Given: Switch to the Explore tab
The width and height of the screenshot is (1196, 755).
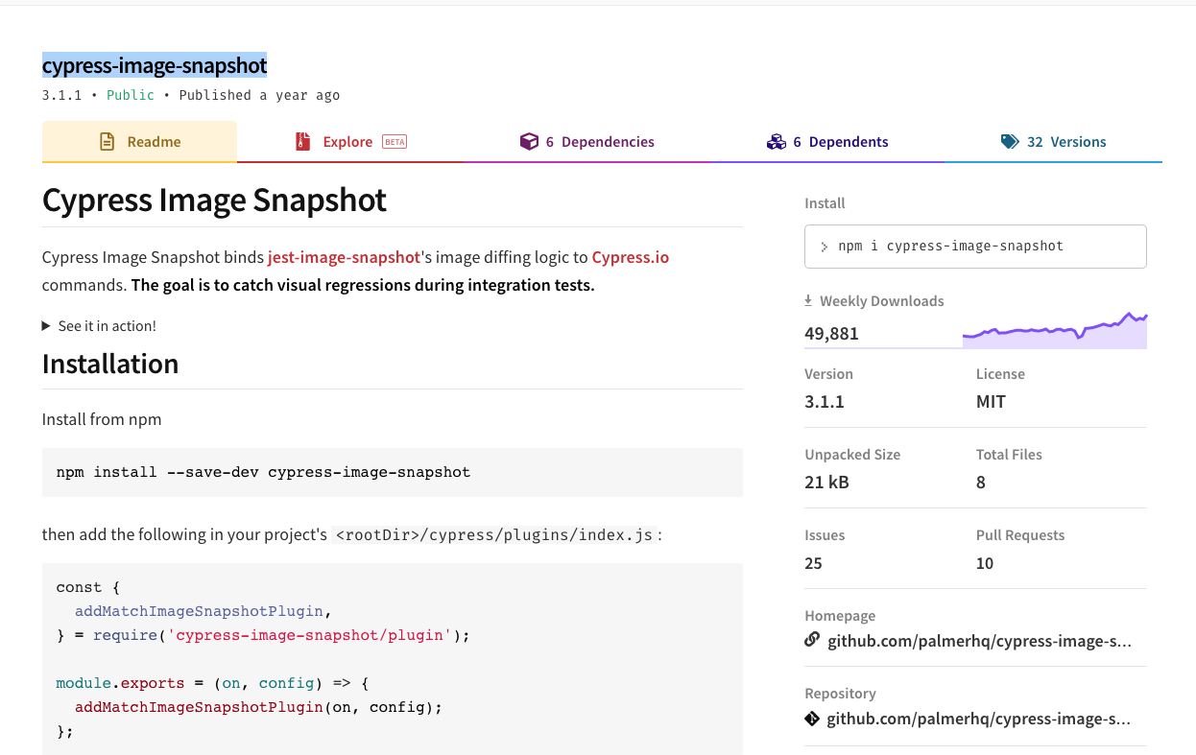Looking at the screenshot, I should [350, 142].
